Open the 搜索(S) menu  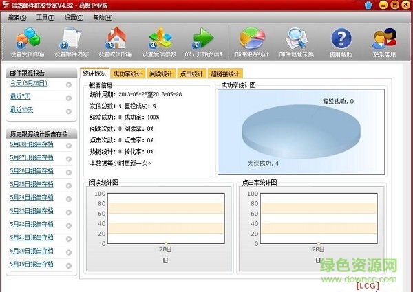coord(17,18)
